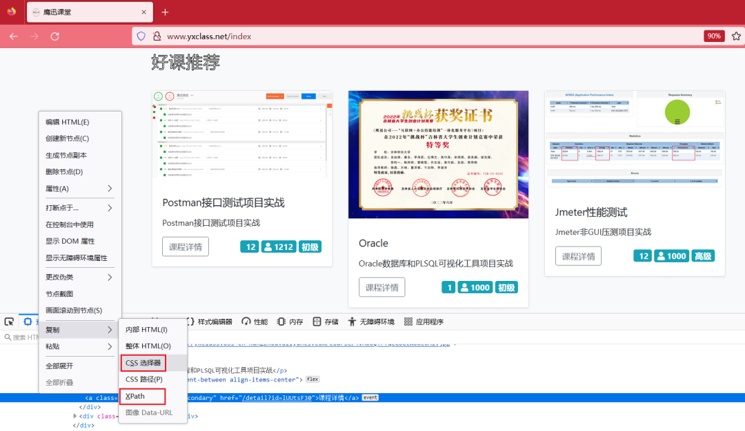Click the 初级 level badge on Postman card

(x=310, y=247)
